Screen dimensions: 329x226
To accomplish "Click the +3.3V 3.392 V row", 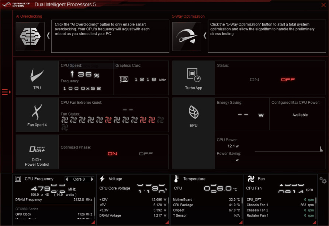I will point(133,210).
